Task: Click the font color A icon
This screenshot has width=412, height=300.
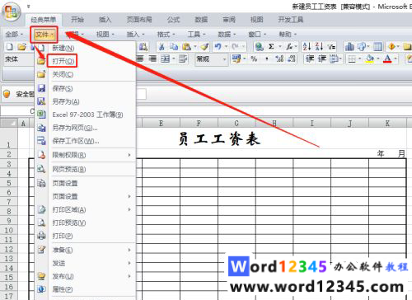Action: click(x=387, y=59)
